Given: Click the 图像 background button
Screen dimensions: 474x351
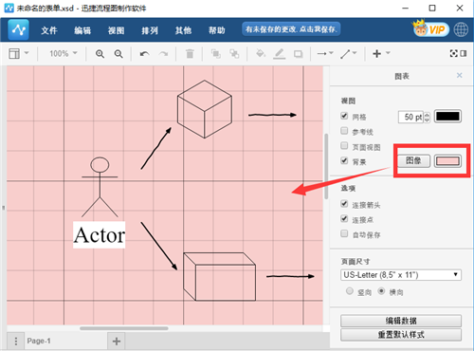Looking at the screenshot, I should 413,161.
